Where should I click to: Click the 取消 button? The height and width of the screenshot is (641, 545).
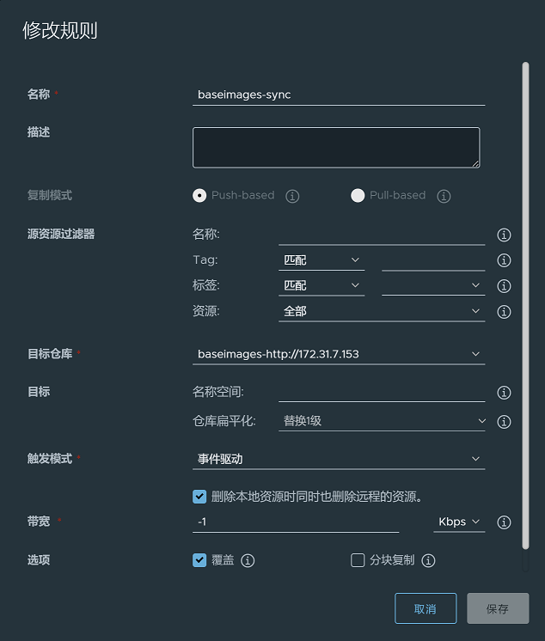(426, 608)
